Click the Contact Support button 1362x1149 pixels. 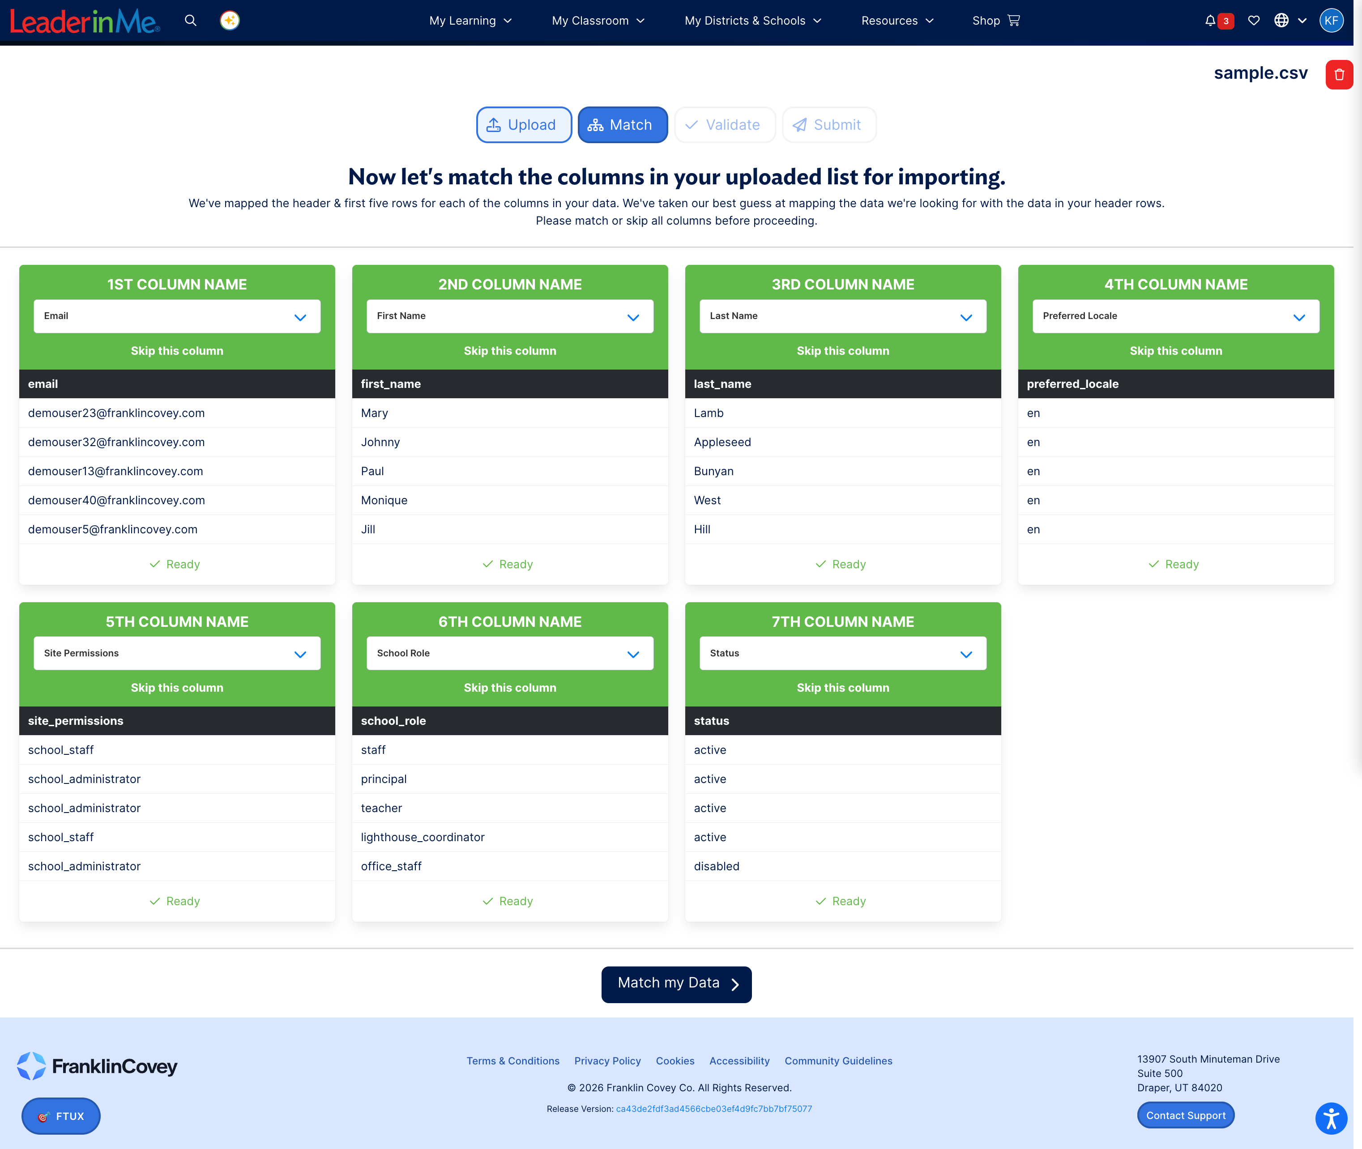(x=1185, y=1115)
